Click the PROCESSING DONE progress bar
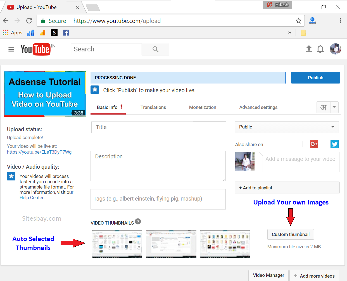 pos(188,78)
